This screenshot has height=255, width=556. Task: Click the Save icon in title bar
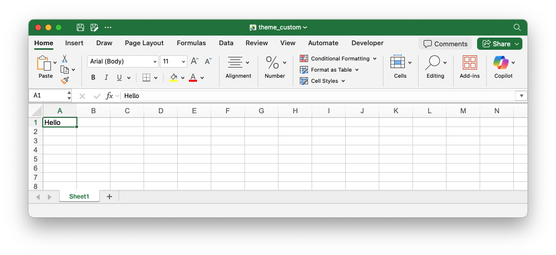coord(80,27)
